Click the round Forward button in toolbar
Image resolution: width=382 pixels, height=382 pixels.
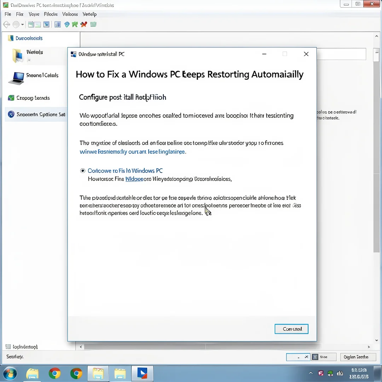click(16, 24)
